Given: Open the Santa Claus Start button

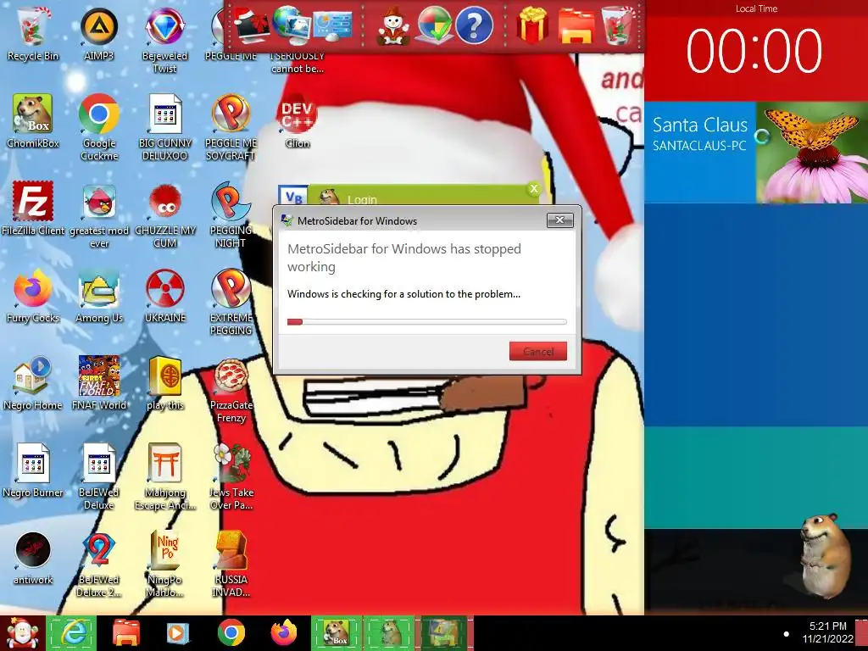Looking at the screenshot, I should (x=22, y=633).
